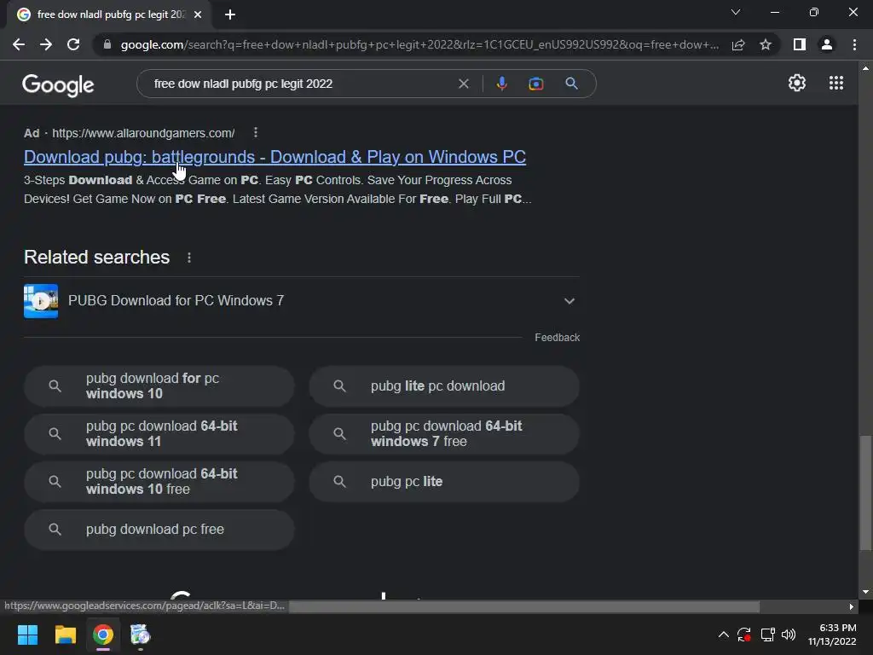
Task: Search 'pubg pc lite' suggestion
Action: tap(444, 482)
